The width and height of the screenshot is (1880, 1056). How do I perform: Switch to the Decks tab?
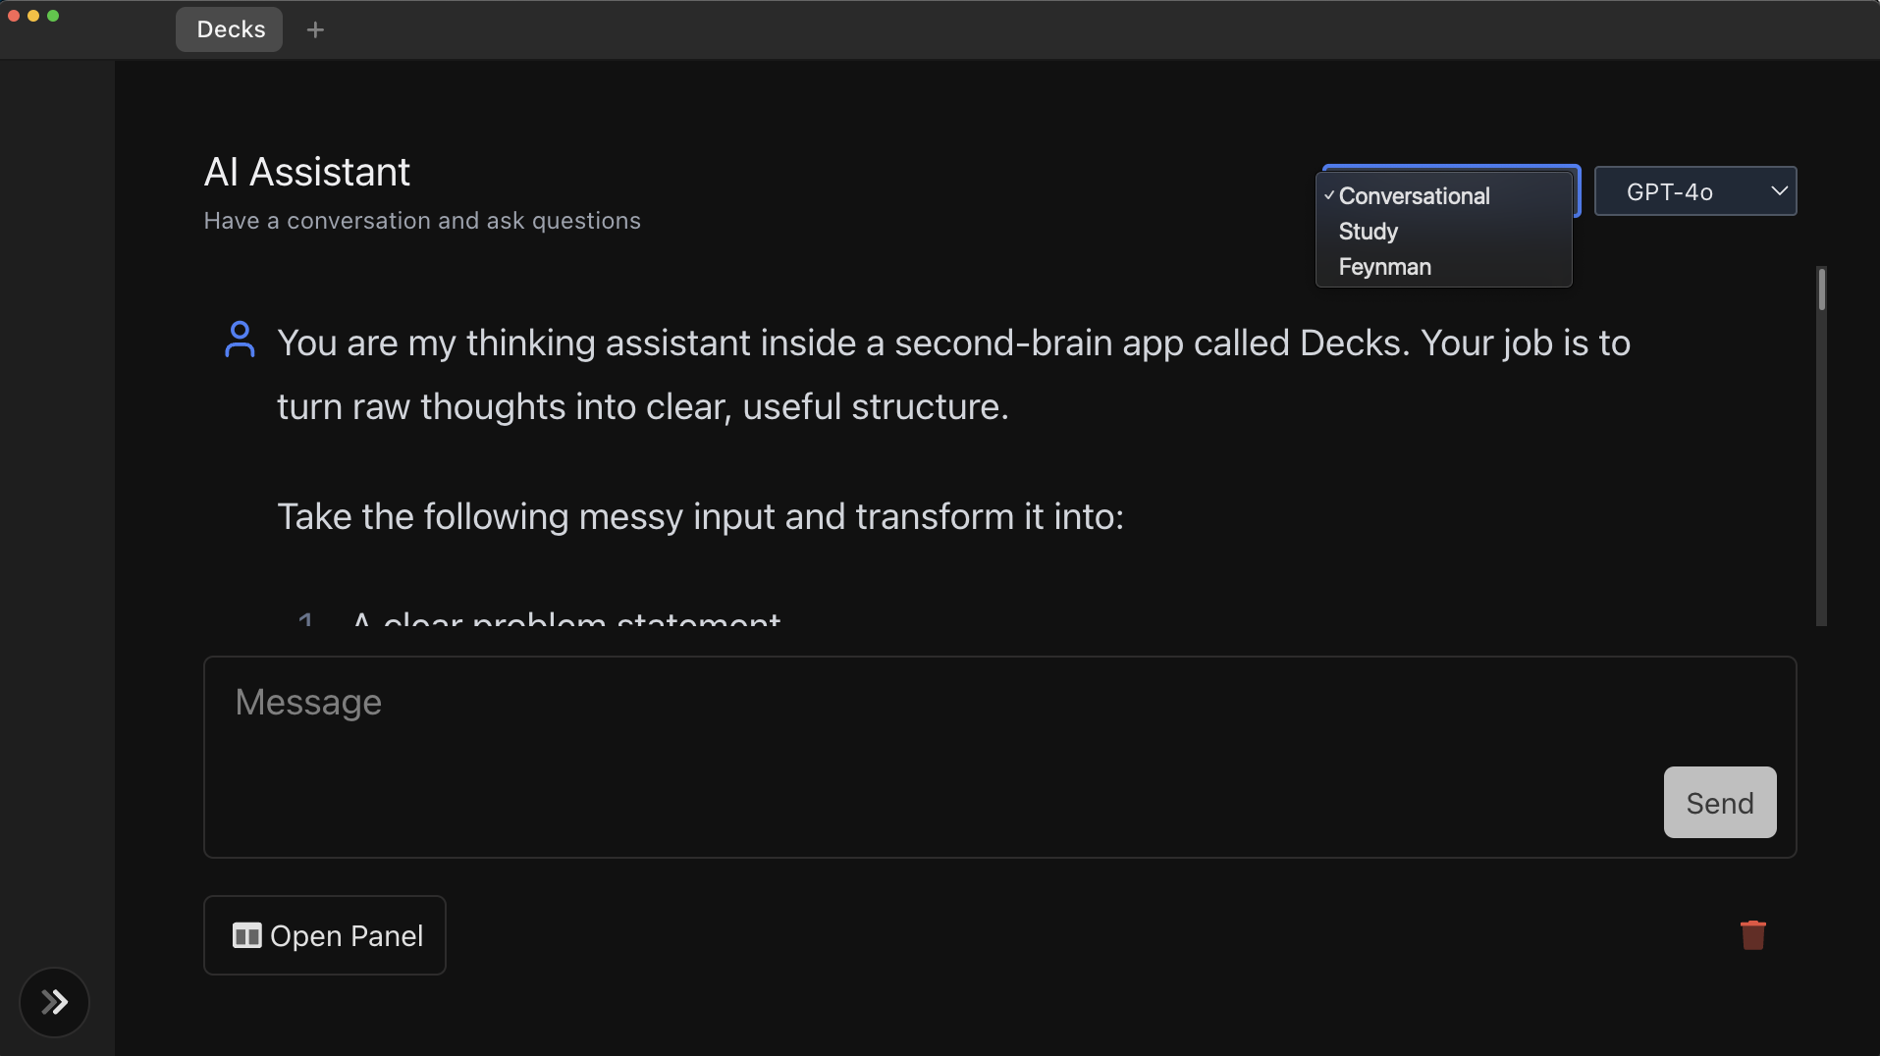tap(228, 28)
